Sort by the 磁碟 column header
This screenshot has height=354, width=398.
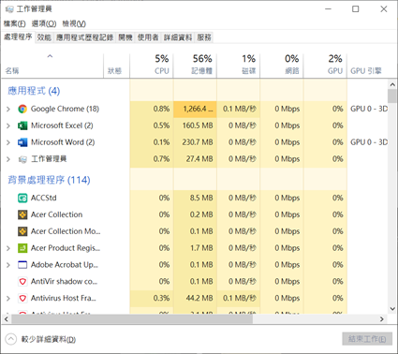tap(238, 65)
